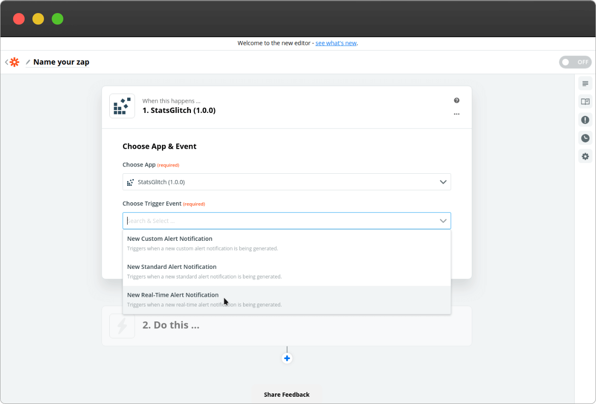Open the clock history icon in sidebar
Image resolution: width=596 pixels, height=404 pixels.
[585, 138]
